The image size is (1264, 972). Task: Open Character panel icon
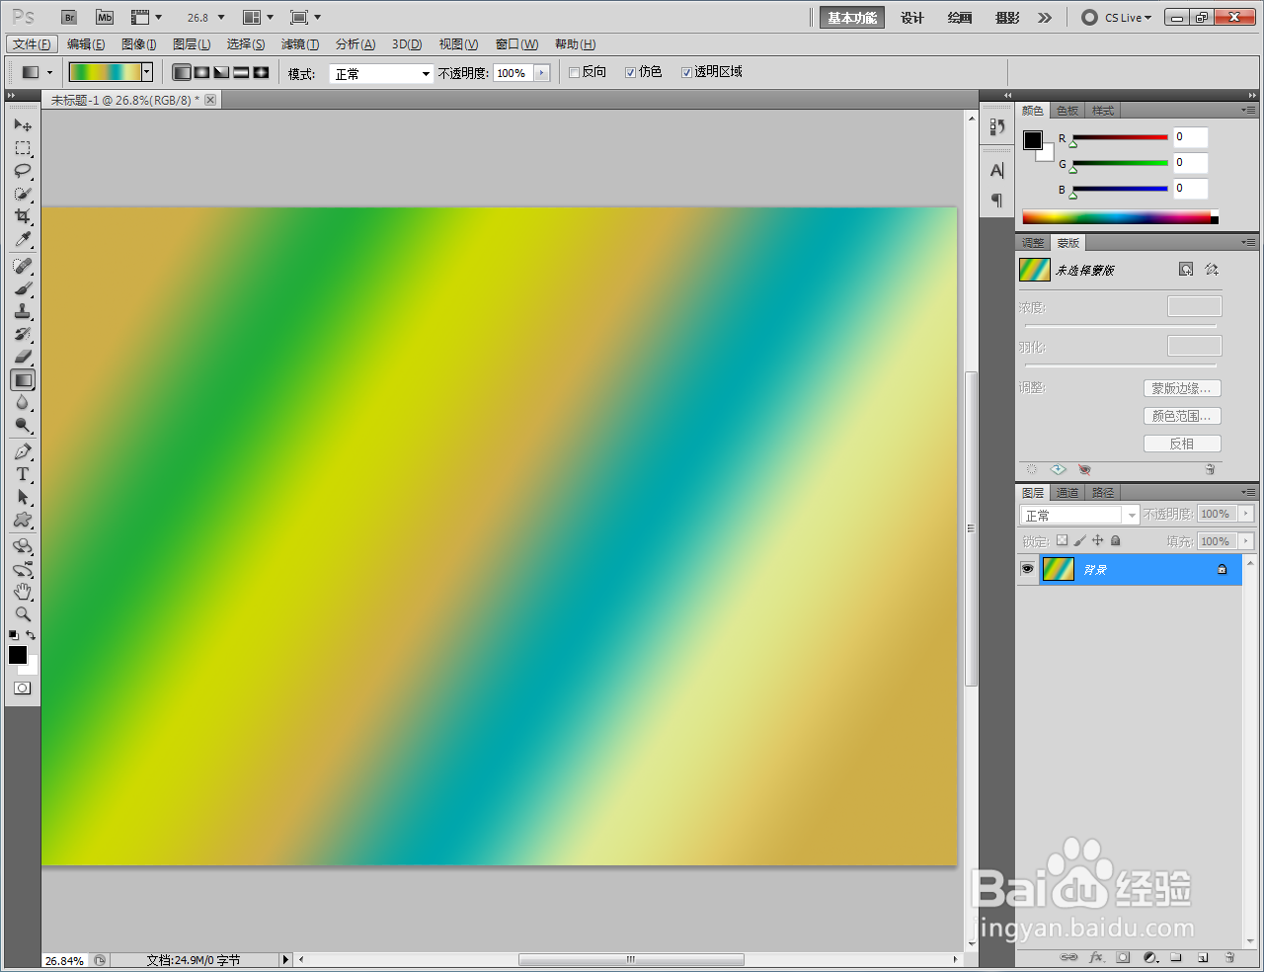coord(996,170)
